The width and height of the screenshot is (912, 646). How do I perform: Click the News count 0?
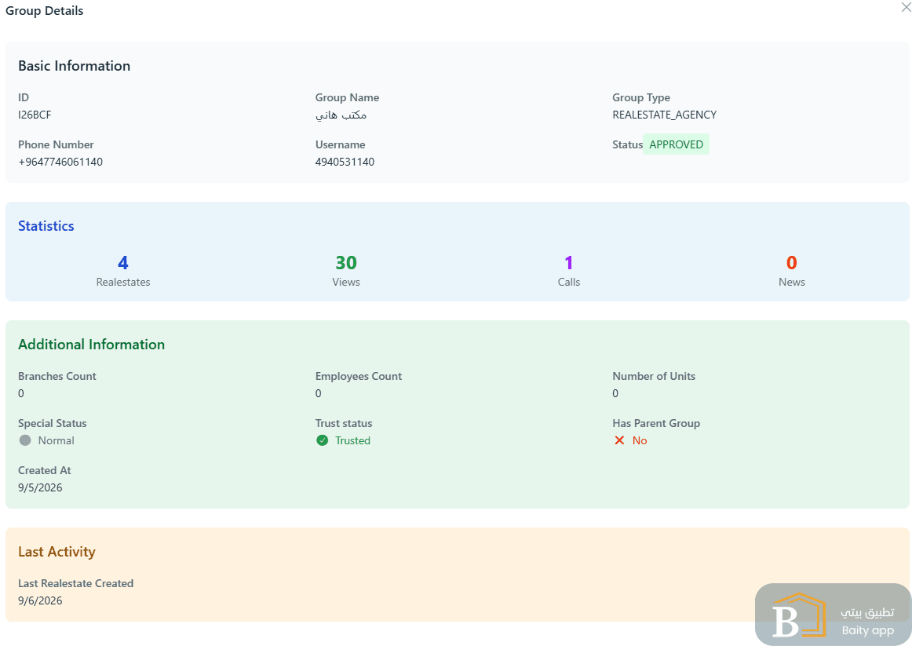click(792, 263)
